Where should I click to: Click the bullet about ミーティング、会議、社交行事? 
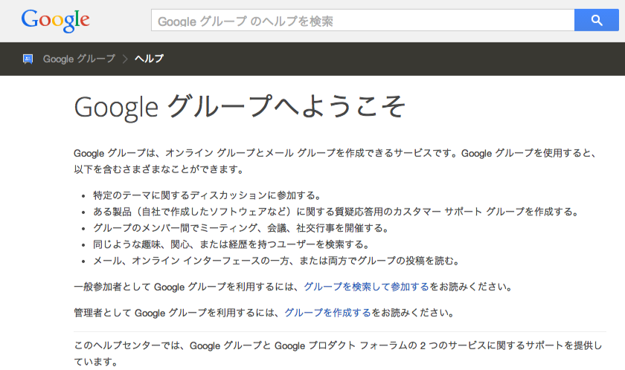241,228
